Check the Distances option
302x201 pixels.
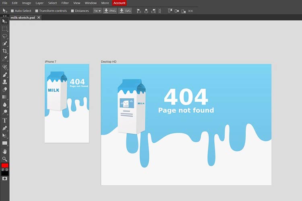pyautogui.click(x=72, y=11)
